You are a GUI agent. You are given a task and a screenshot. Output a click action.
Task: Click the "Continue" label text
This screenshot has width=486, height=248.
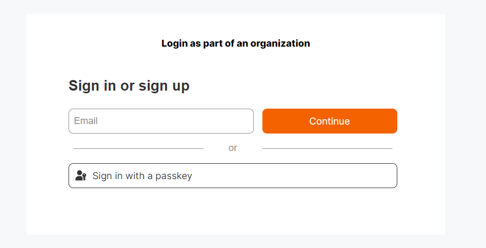tap(329, 121)
